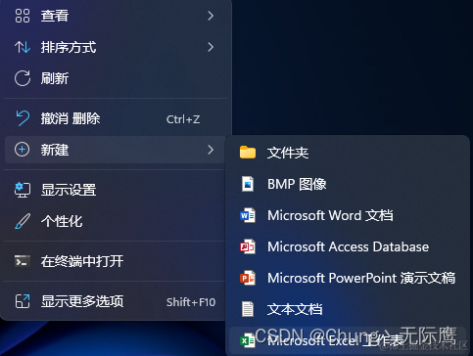Image resolution: width=473 pixels, height=356 pixels.
Task: Click the Excel worksheet icon
Action: coord(248,340)
